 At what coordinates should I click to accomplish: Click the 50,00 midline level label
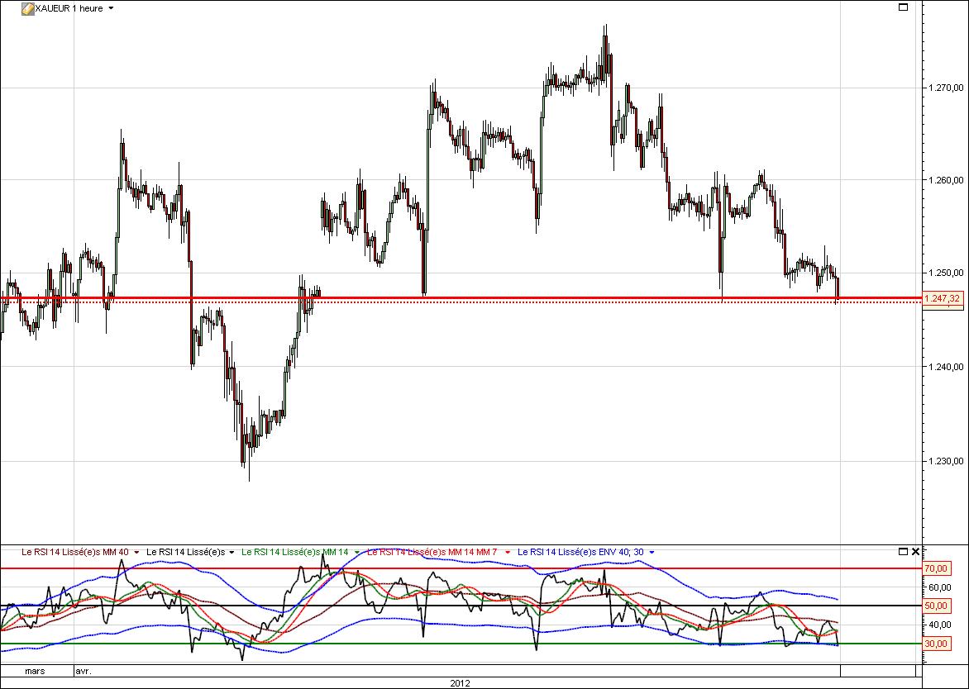(935, 606)
